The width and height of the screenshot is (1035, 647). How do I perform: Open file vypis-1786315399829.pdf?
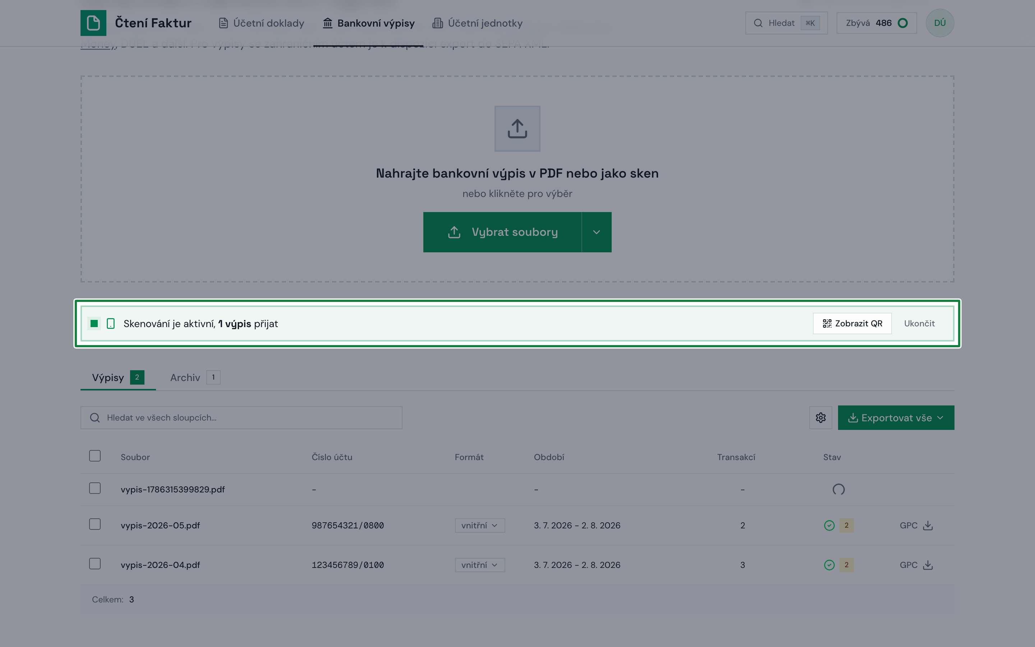point(173,490)
